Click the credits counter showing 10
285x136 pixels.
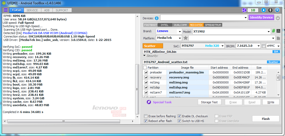click(x=253, y=10)
